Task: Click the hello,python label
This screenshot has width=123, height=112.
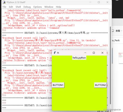Action: pyautogui.click(x=79, y=58)
